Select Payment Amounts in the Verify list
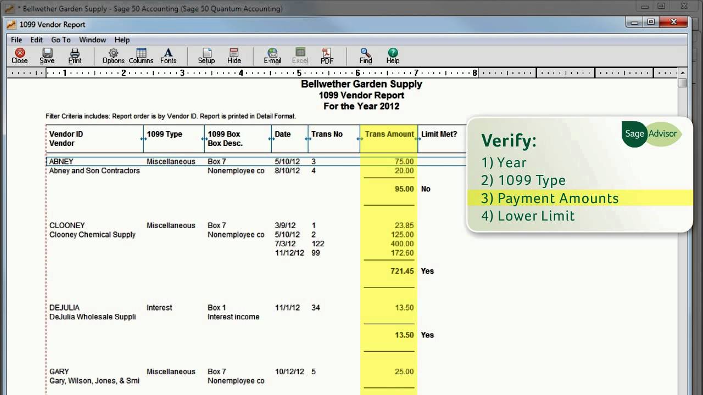 coord(549,198)
